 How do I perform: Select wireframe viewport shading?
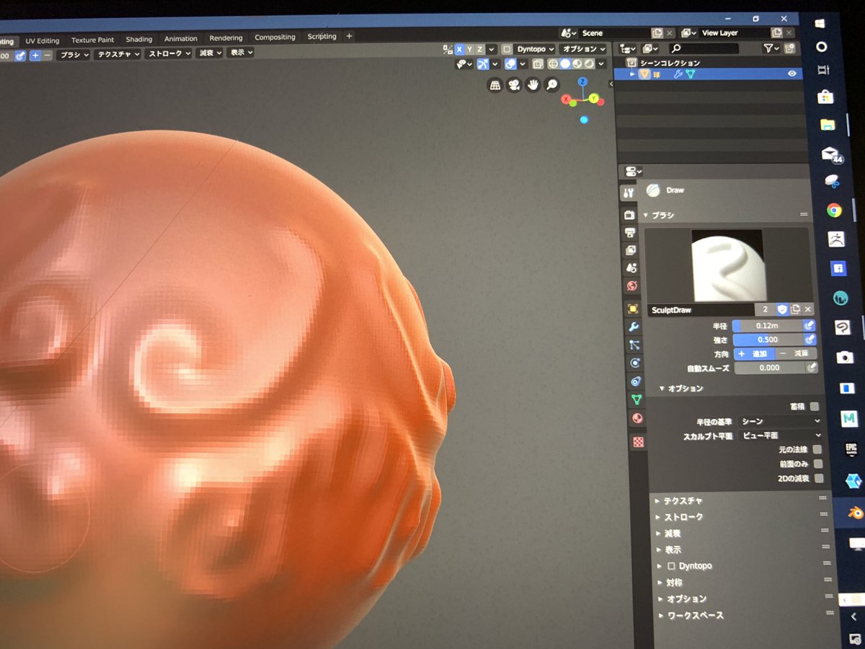click(554, 64)
